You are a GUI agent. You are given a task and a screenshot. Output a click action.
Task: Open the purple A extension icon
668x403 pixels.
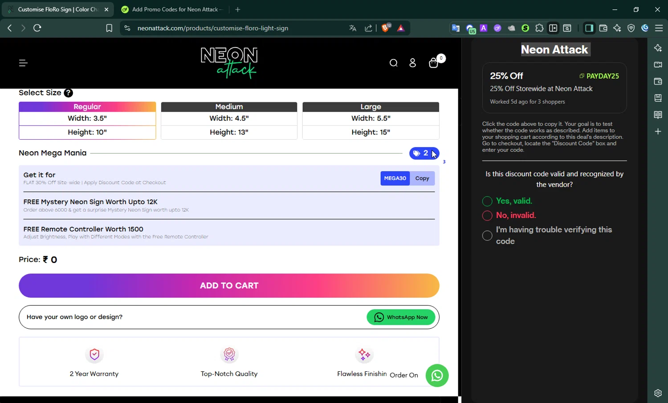pos(484,28)
